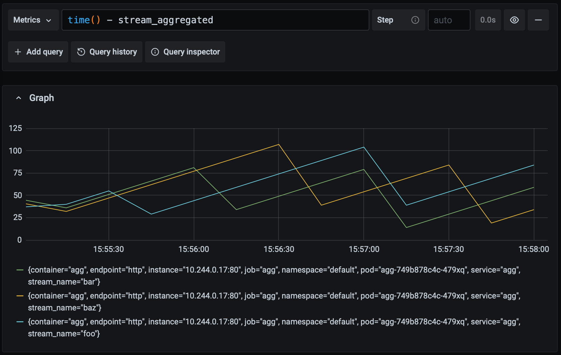
Task: Open the Query inspector
Action: click(x=191, y=52)
